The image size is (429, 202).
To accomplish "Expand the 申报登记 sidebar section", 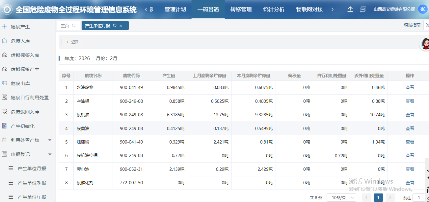I will click(50, 154).
